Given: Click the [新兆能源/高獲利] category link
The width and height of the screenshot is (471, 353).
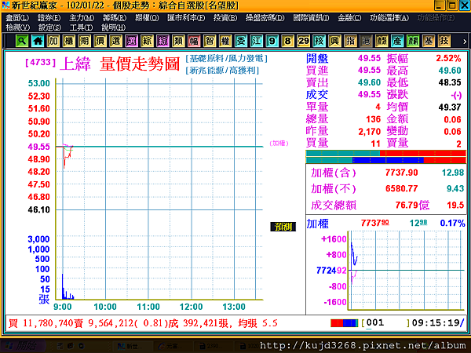Looking at the screenshot, I should (222, 71).
